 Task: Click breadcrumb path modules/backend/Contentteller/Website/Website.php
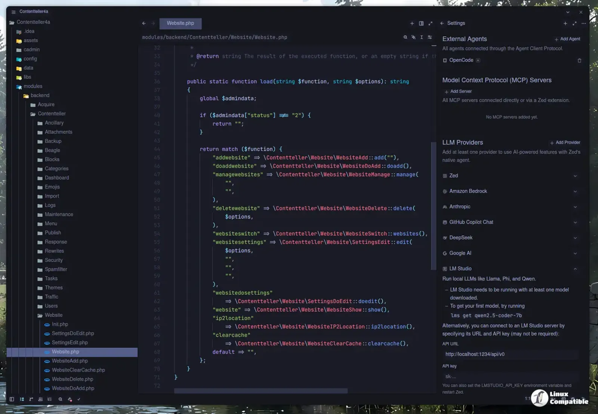(215, 37)
